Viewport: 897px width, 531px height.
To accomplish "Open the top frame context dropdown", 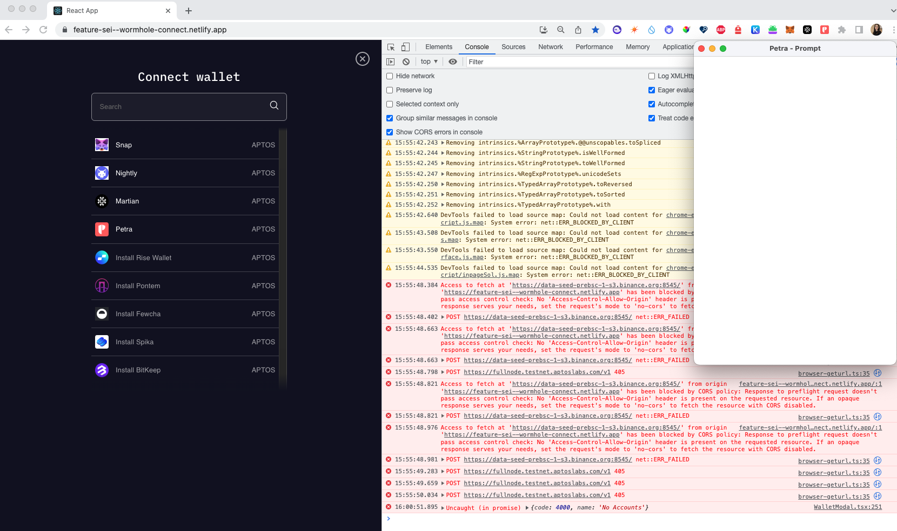I will pos(429,62).
